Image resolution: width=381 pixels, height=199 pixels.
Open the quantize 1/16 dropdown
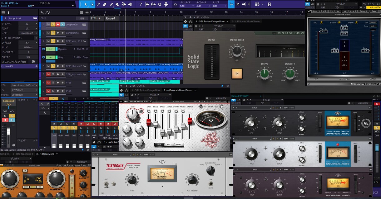[x=187, y=6]
